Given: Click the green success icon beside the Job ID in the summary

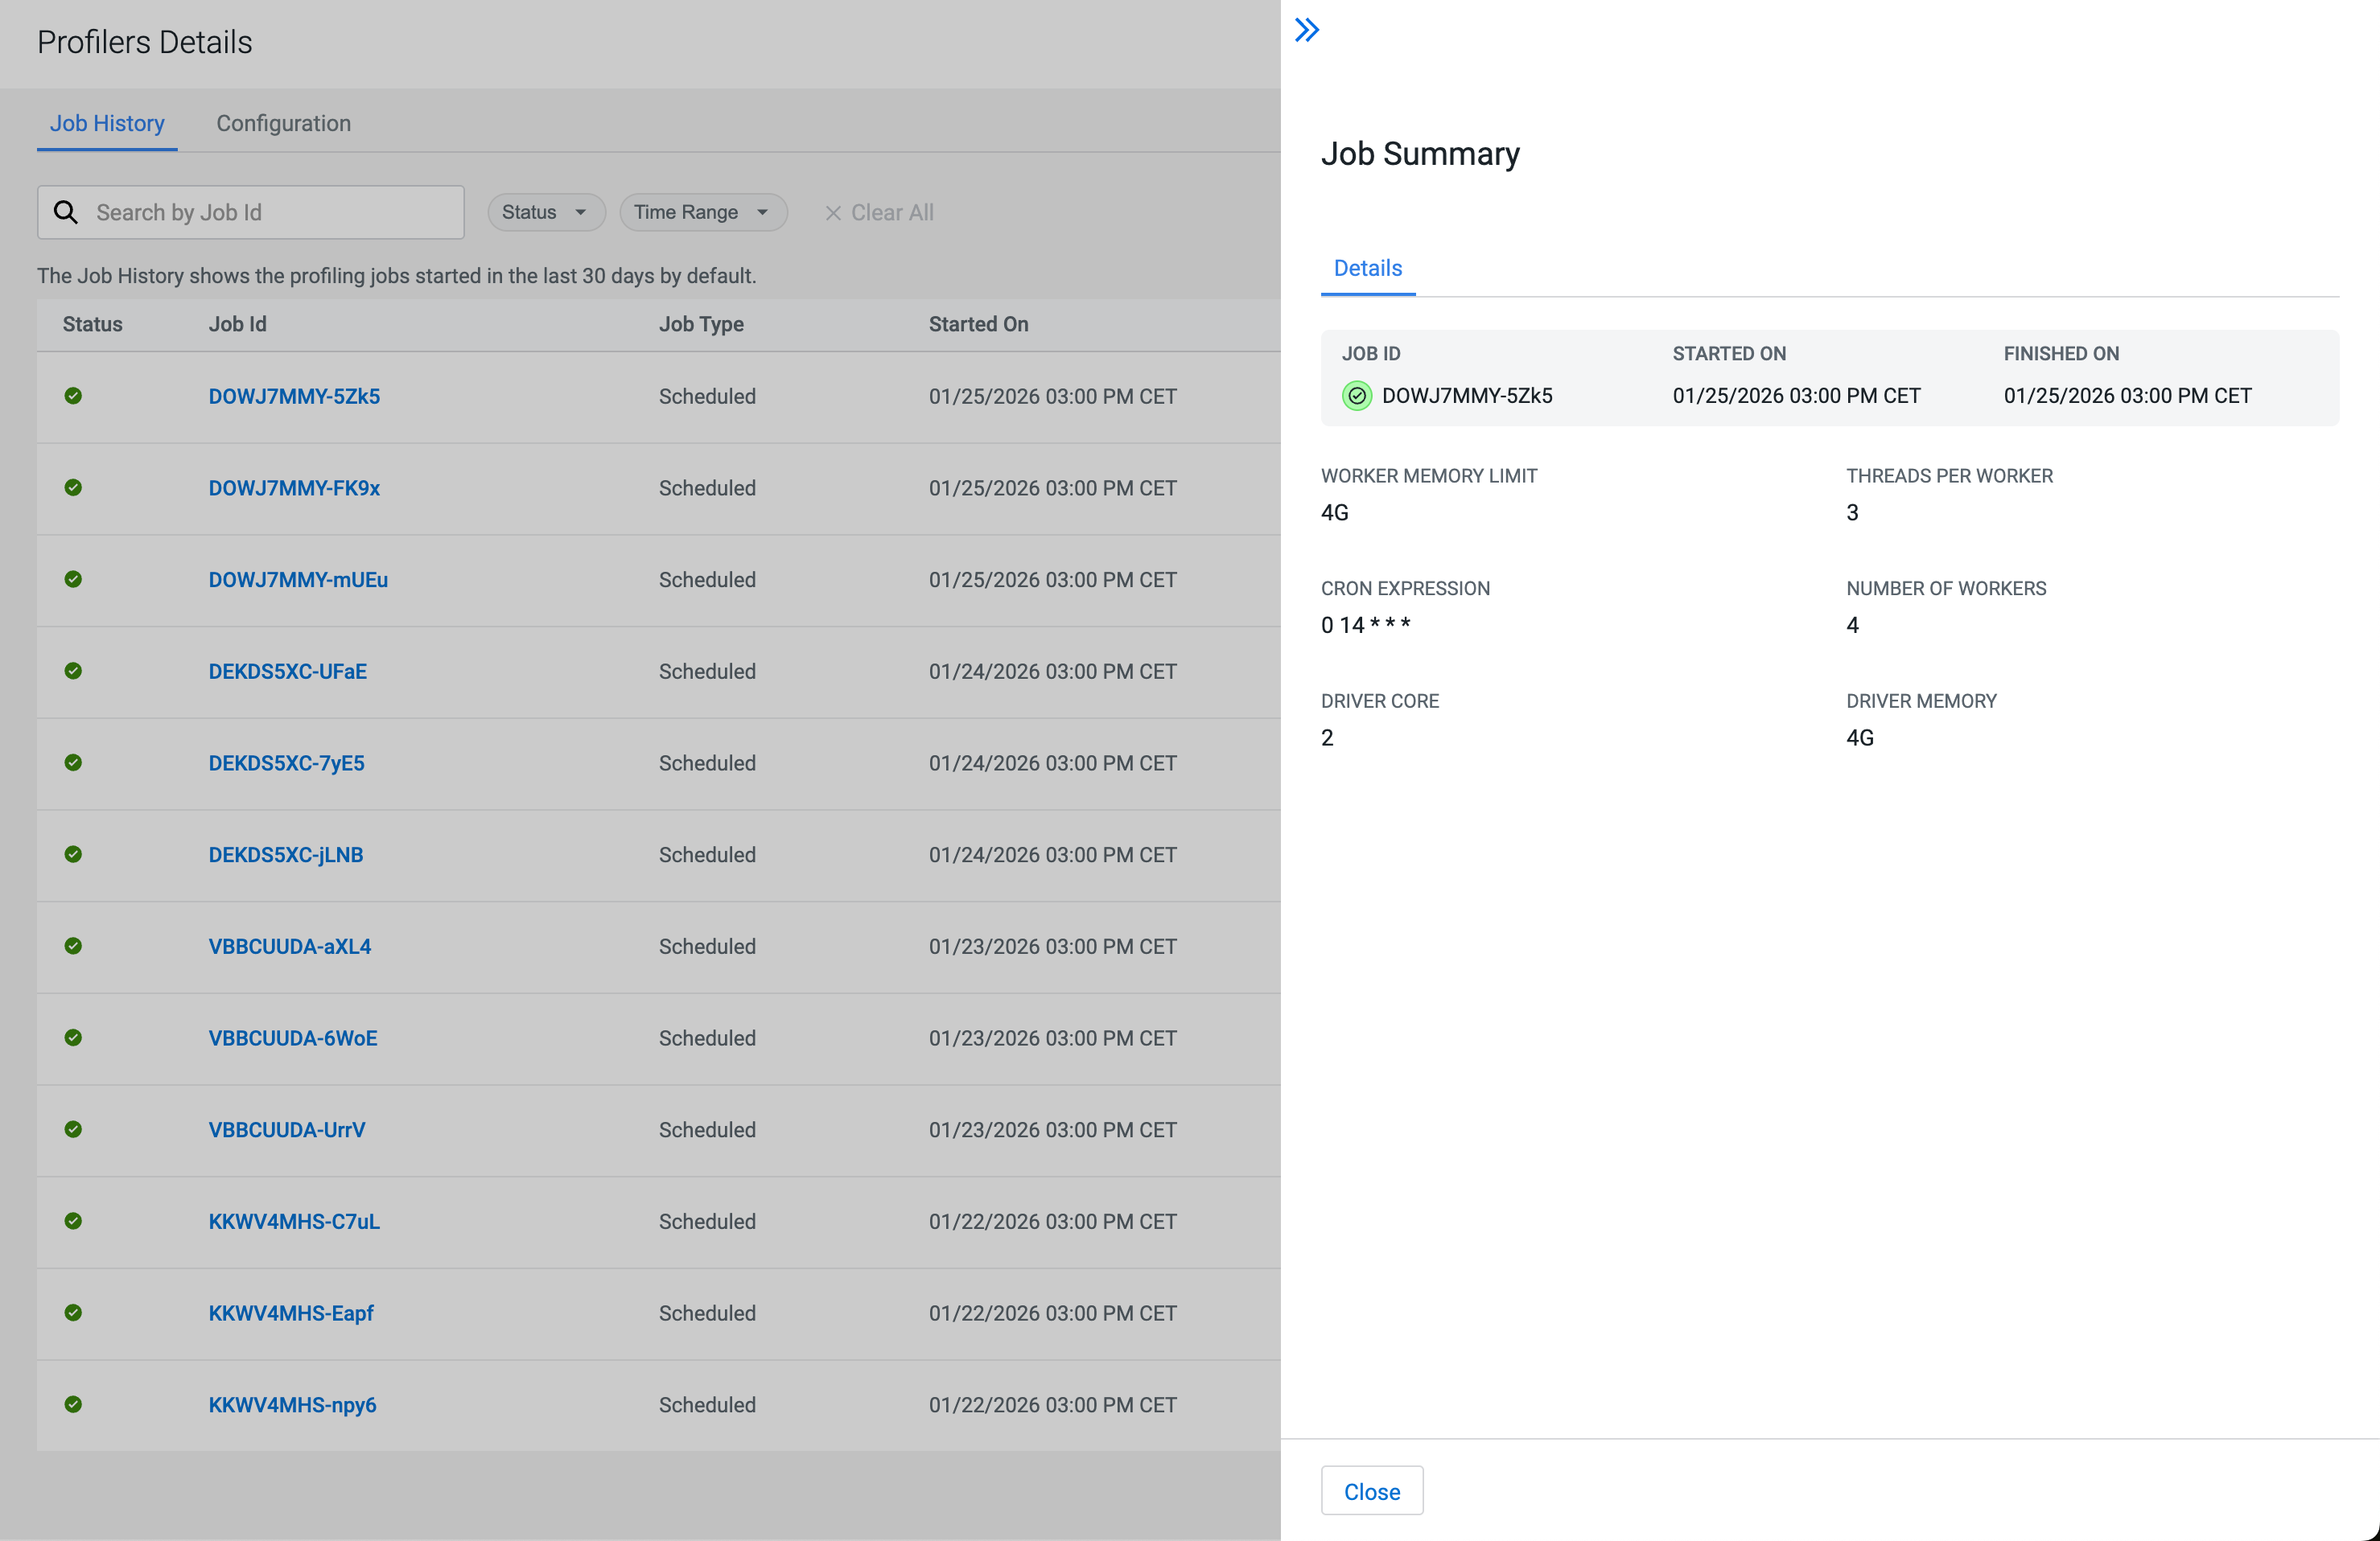Looking at the screenshot, I should (1356, 396).
